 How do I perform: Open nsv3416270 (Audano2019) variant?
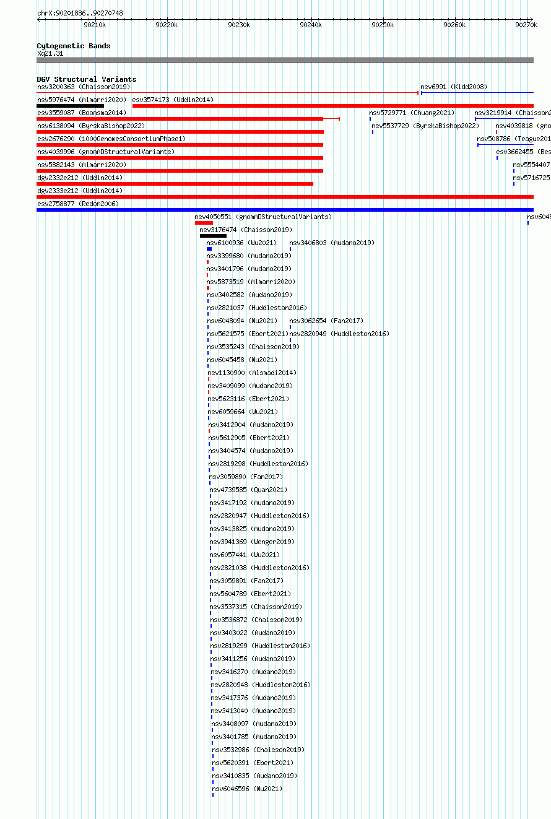click(253, 672)
